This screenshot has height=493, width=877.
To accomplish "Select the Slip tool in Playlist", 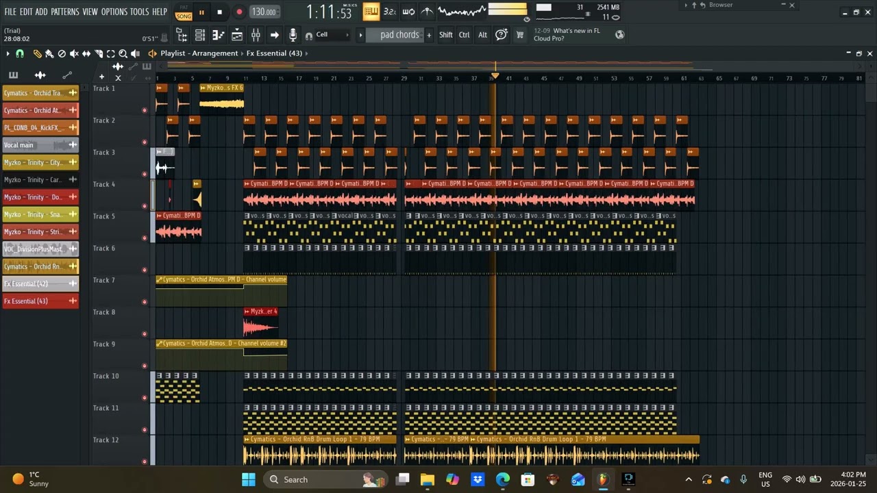I will [86, 53].
